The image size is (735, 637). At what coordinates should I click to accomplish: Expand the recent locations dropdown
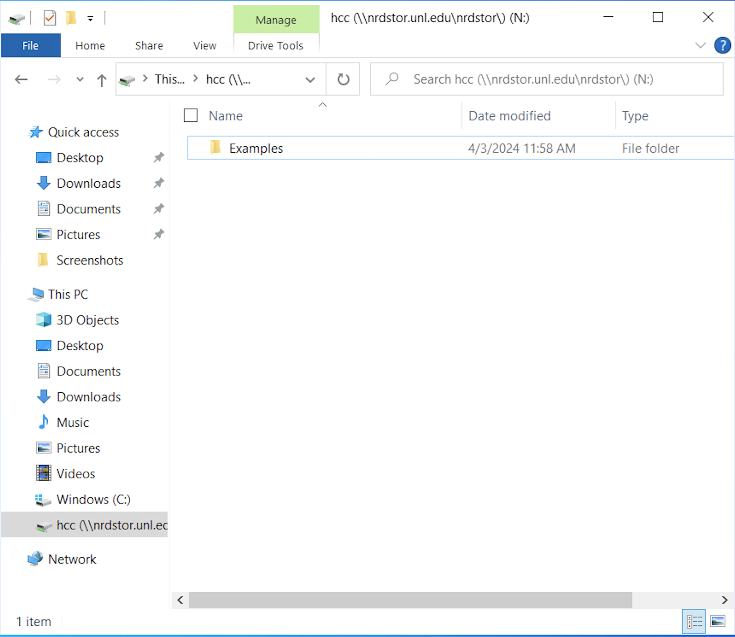(80, 79)
